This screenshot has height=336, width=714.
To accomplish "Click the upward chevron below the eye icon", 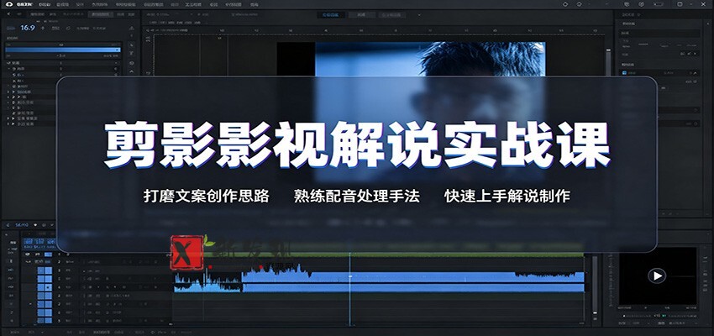I will [132, 71].
